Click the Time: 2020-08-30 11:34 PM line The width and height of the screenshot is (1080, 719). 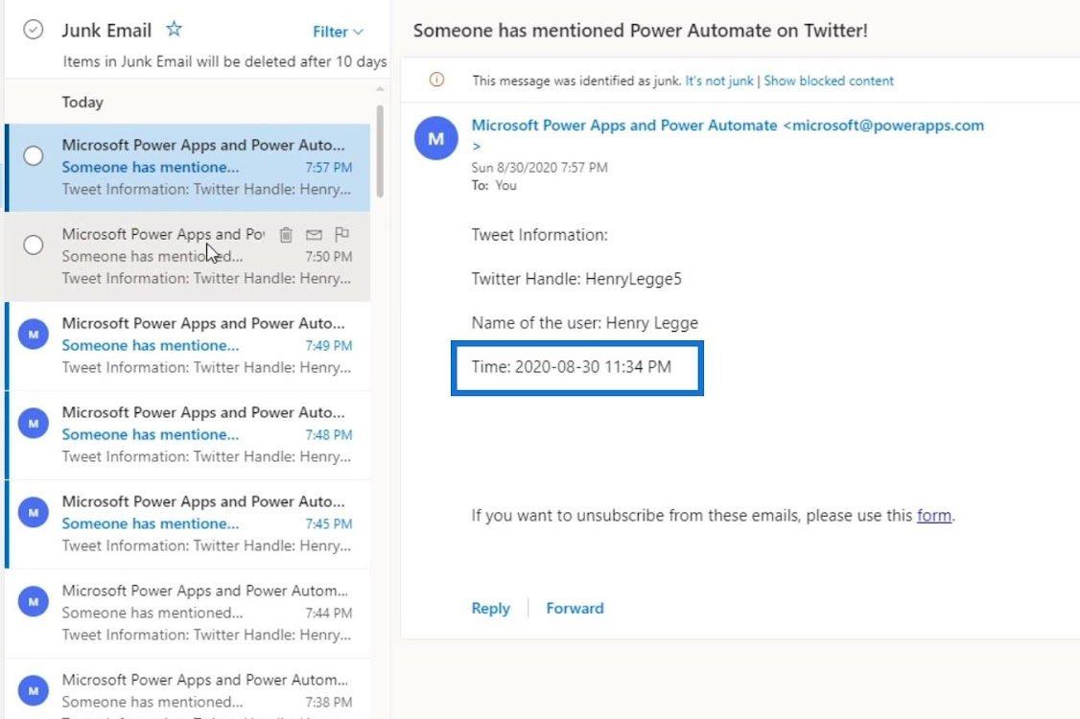coord(571,367)
